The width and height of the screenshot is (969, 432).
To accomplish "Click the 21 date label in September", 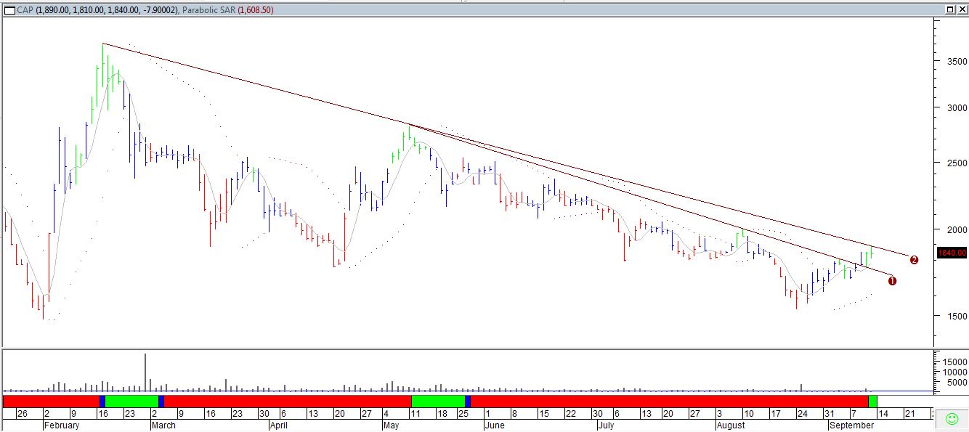I will click(x=909, y=414).
